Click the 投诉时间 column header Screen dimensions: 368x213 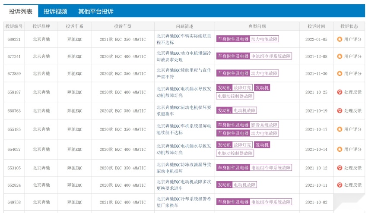(x=316, y=26)
